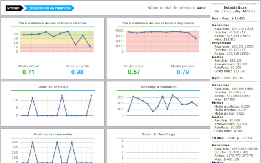261x163 pixels.
Task: Select the 0.71 Media actual value
Action: pyautogui.click(x=28, y=72)
